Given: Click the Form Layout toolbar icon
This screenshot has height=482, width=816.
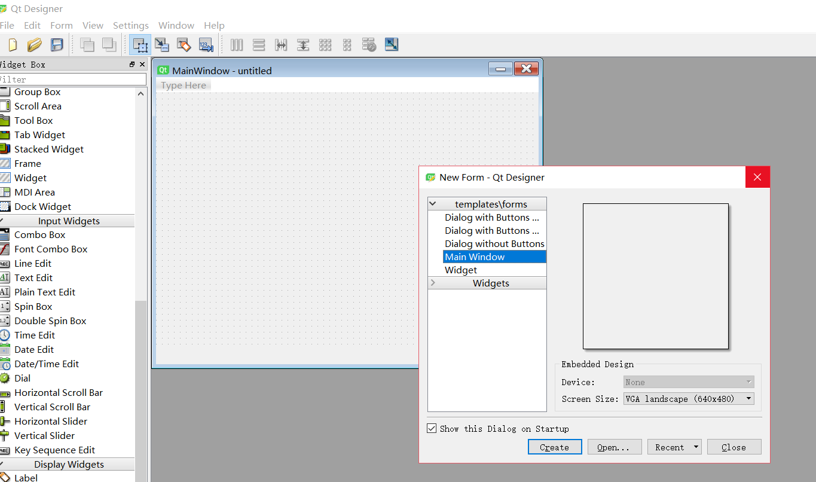Looking at the screenshot, I should pyautogui.click(x=347, y=45).
